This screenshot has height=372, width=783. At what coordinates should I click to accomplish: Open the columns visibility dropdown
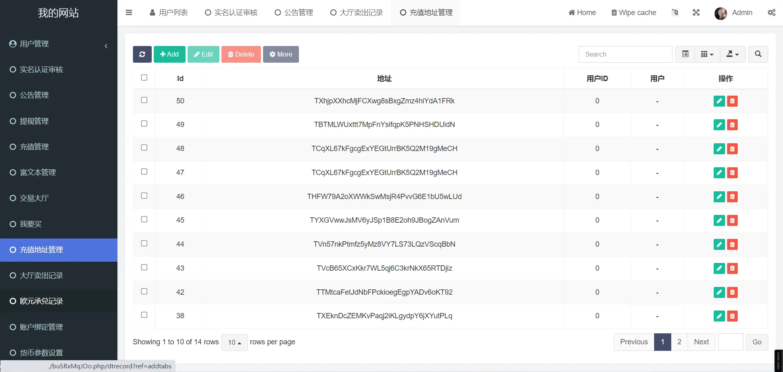click(707, 54)
